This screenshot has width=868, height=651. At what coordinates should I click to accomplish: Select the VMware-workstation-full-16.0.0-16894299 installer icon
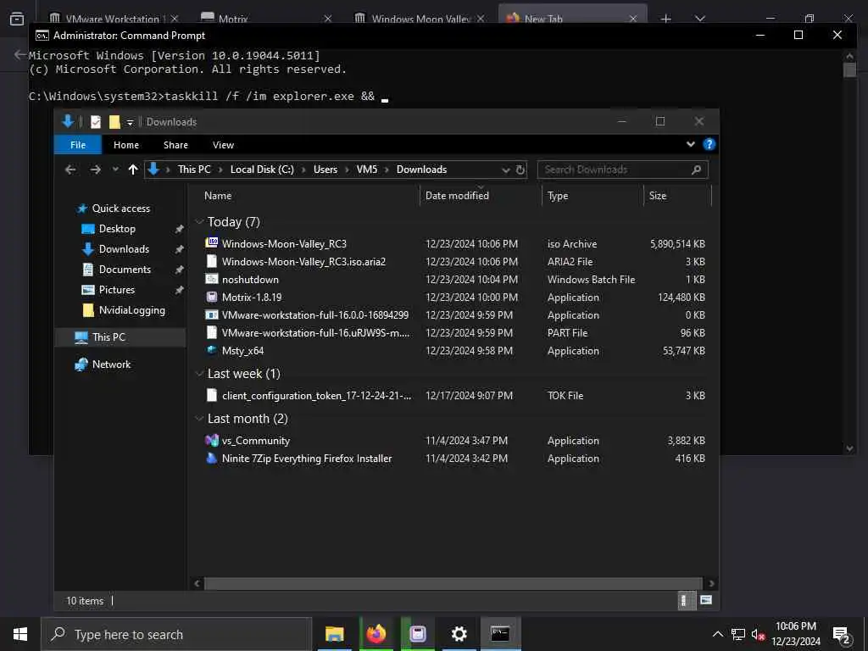click(211, 314)
